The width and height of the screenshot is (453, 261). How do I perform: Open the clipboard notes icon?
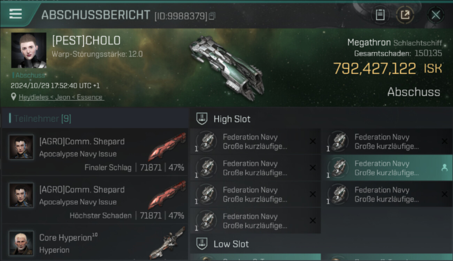(380, 15)
